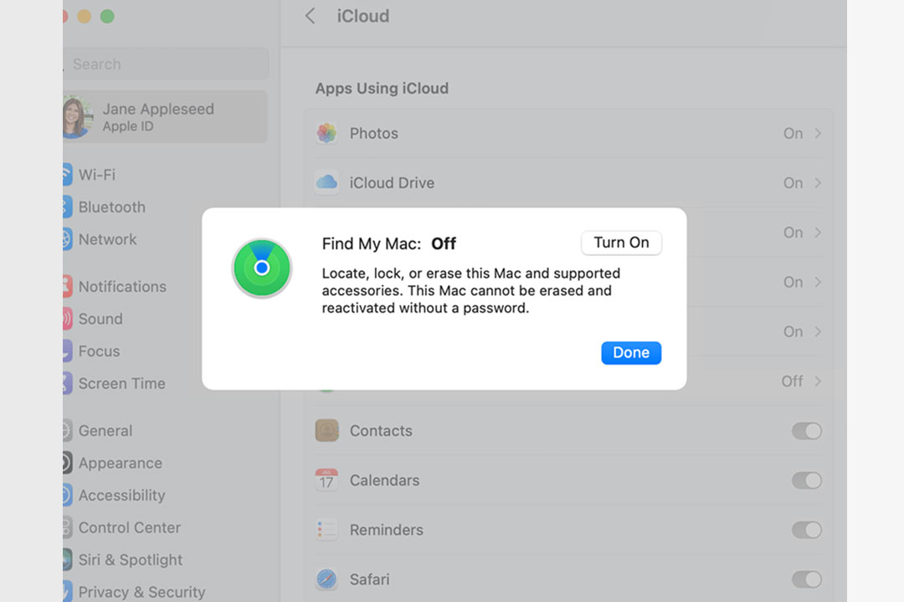The width and height of the screenshot is (904, 602).
Task: Click the Sound sidebar icon
Action: pos(67,319)
